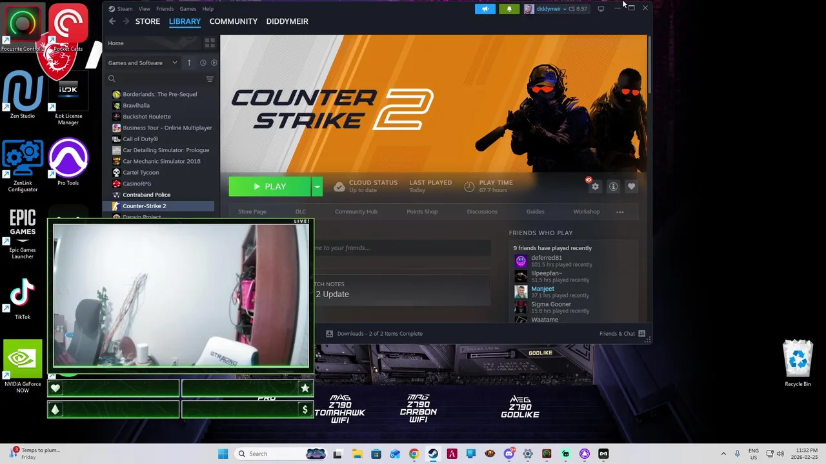This screenshot has width=826, height=464.
Task: Click cloud status icon
Action: pos(339,186)
